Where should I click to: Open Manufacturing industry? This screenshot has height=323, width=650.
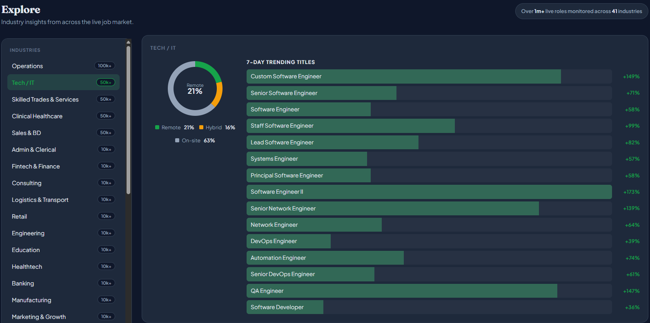[63, 300]
